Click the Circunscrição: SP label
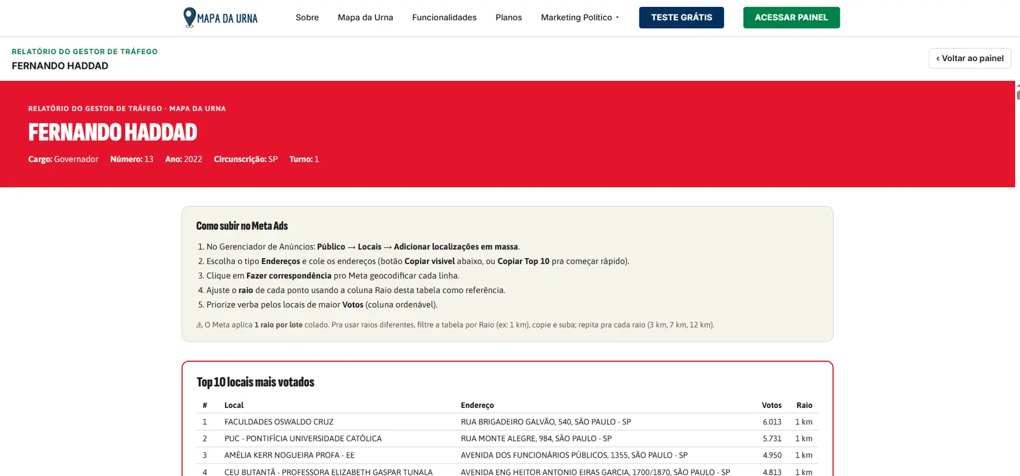The width and height of the screenshot is (1020, 476). (x=246, y=159)
